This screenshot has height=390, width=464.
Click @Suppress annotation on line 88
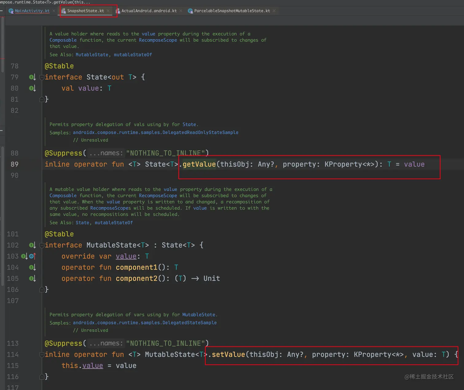(64, 153)
